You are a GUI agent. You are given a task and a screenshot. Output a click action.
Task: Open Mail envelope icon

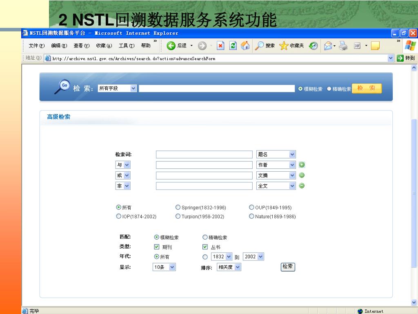click(328, 46)
